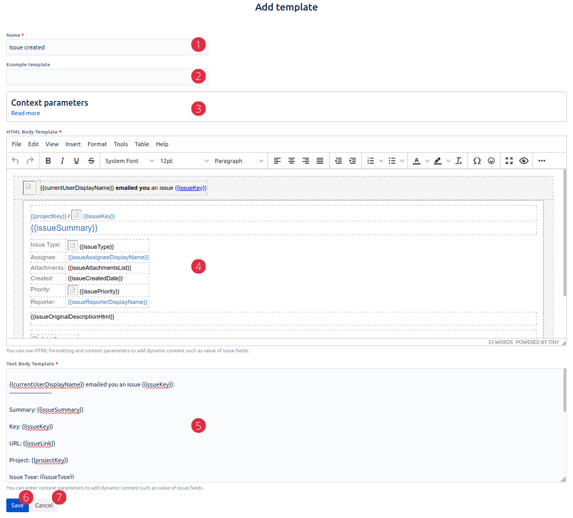573x518 pixels.
Task: Increase indent of the paragraph
Action: pyautogui.click(x=353, y=161)
